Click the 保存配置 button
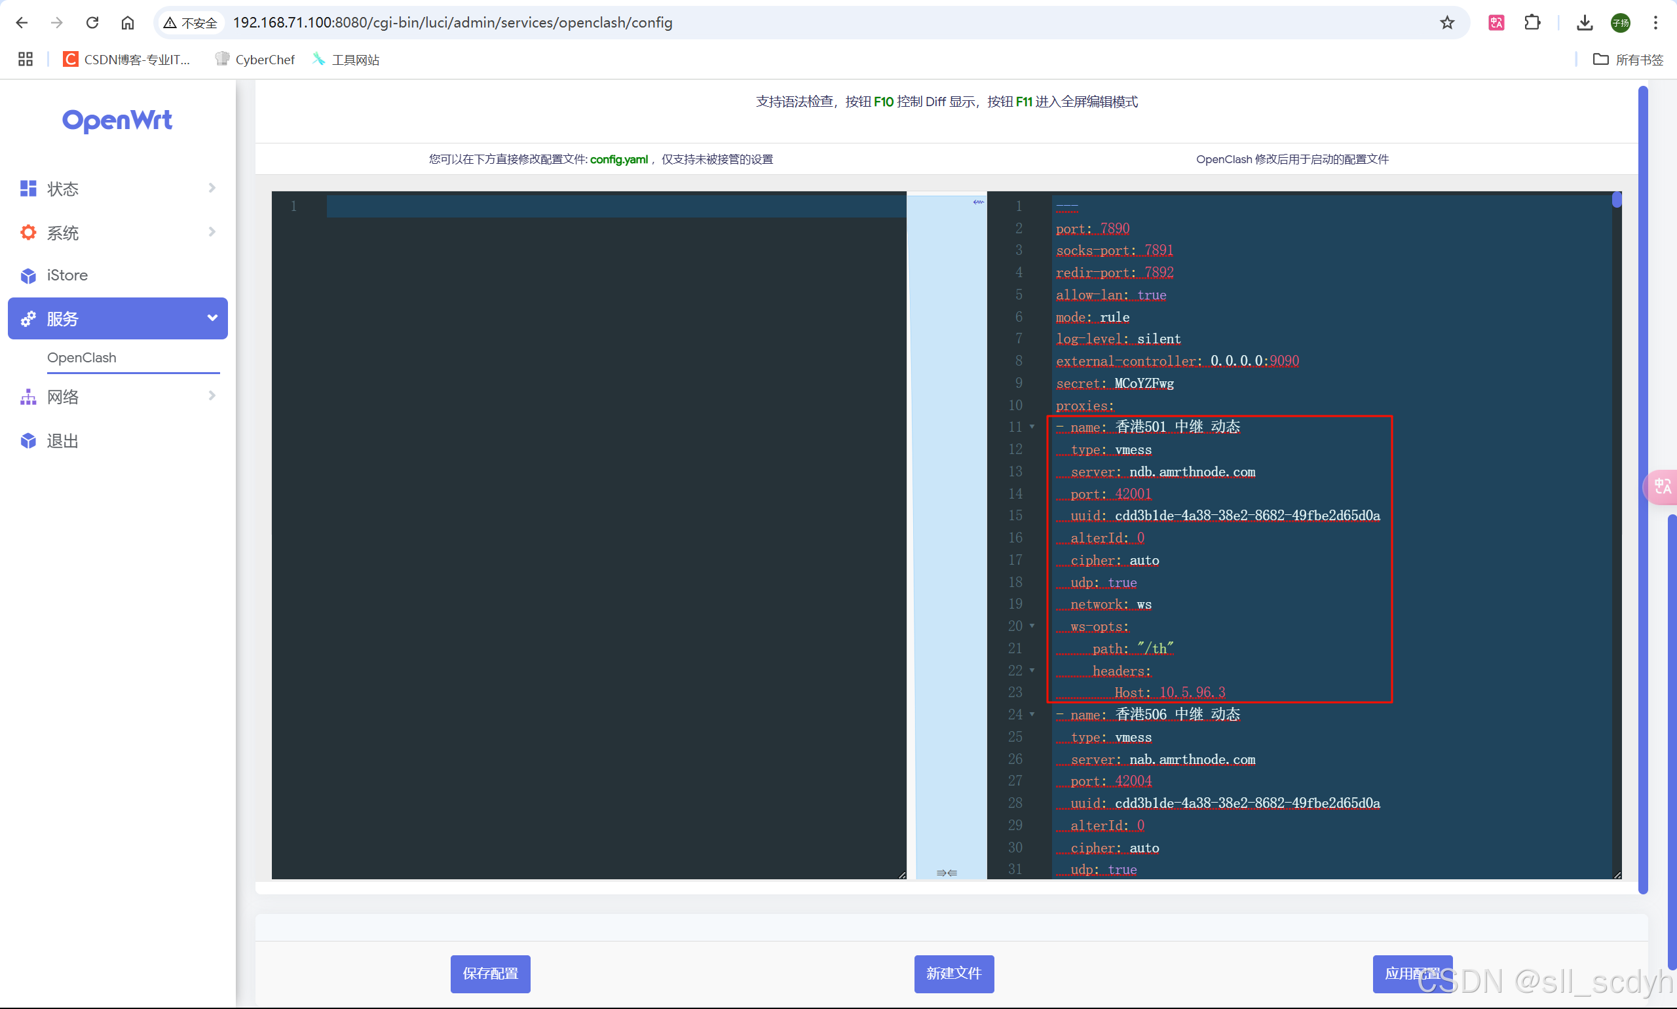The image size is (1677, 1009). [490, 973]
